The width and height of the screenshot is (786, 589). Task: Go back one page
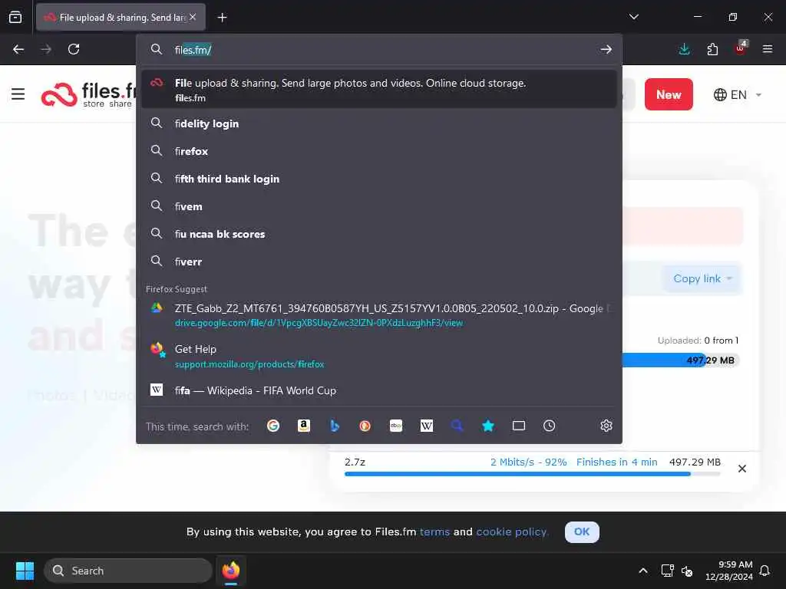pyautogui.click(x=18, y=49)
